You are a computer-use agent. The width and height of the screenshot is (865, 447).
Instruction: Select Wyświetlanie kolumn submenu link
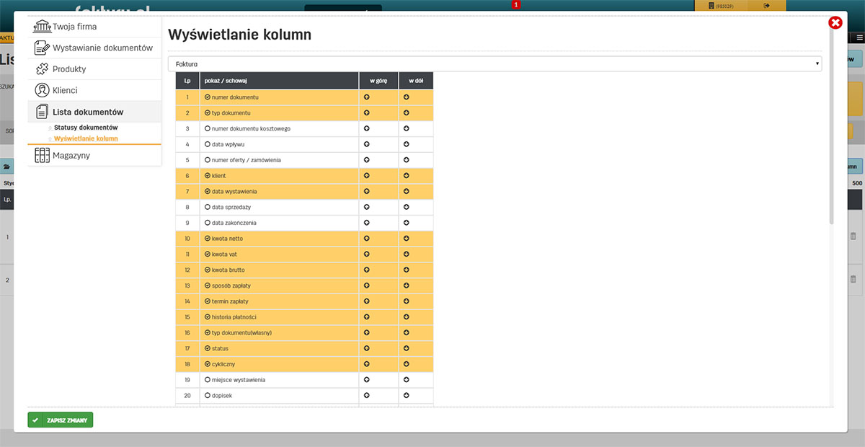(86, 138)
